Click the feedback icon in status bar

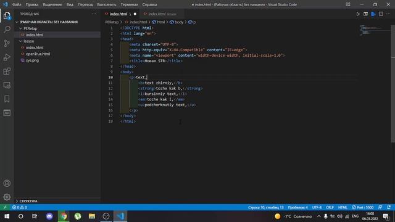click(x=380, y=207)
